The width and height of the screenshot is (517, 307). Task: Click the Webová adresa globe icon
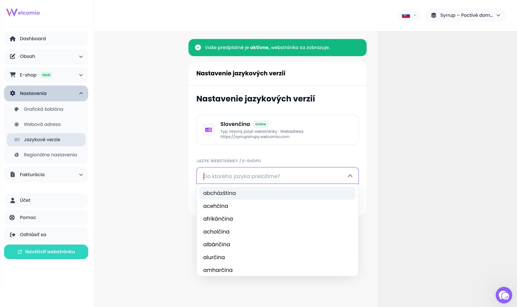tap(17, 125)
